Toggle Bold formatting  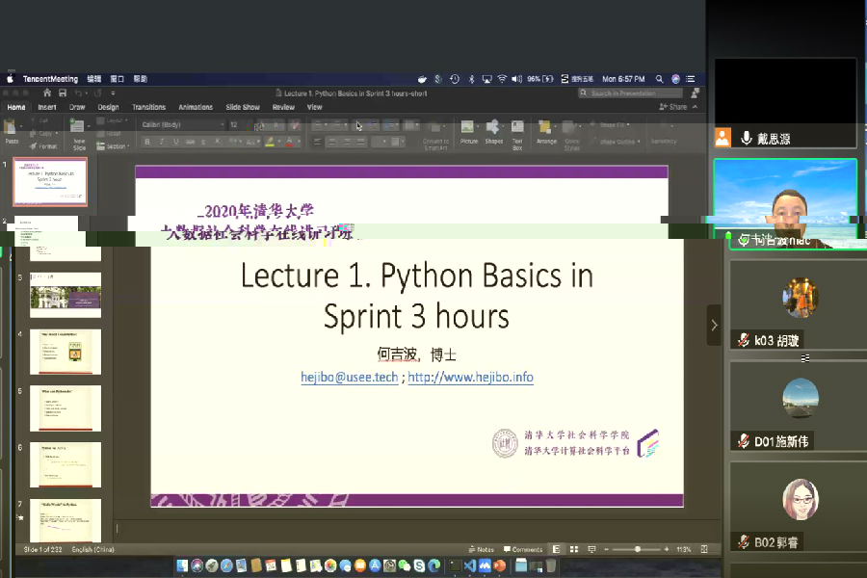click(x=147, y=142)
